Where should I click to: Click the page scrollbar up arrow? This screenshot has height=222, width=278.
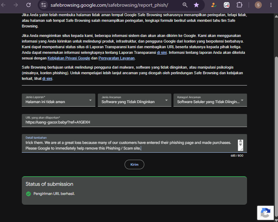pos(276,16)
